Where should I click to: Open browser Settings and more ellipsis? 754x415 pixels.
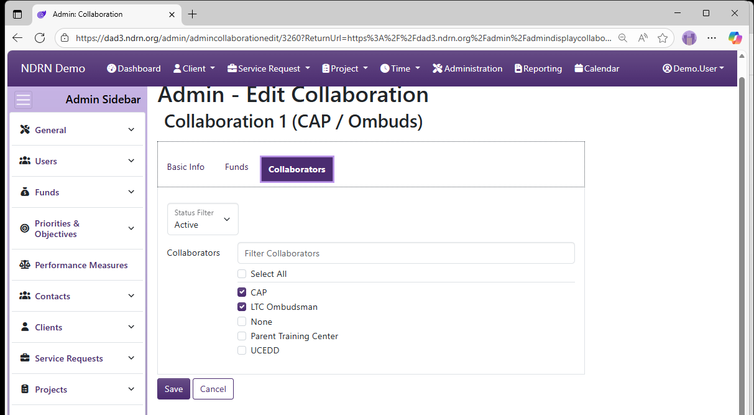pos(712,38)
